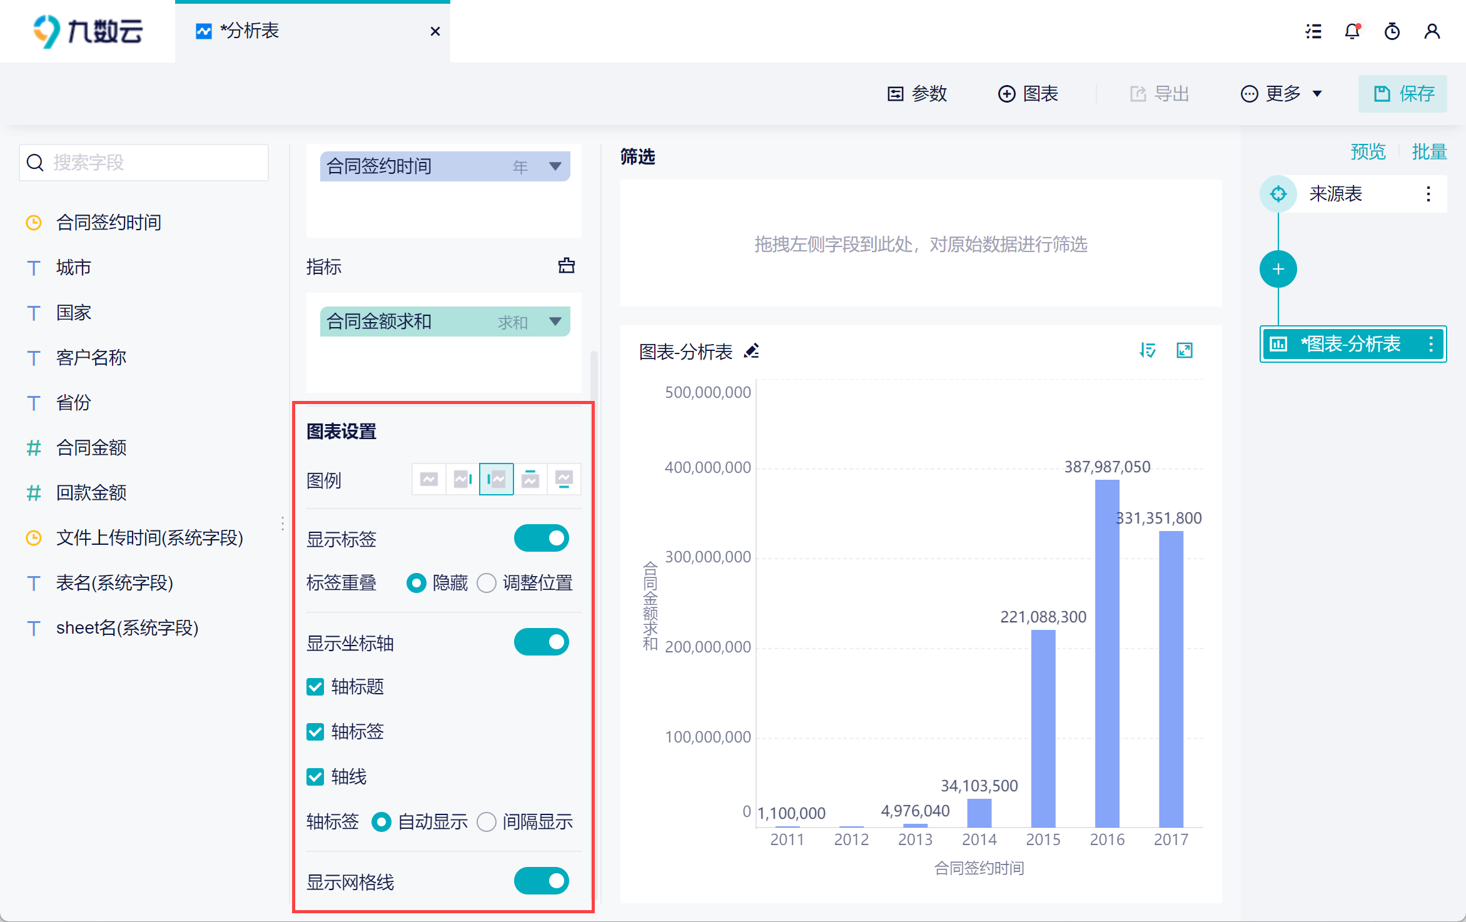Image resolution: width=1466 pixels, height=922 pixels.
Task: Uncheck the 轴标题 checkbox
Action: tap(315, 687)
